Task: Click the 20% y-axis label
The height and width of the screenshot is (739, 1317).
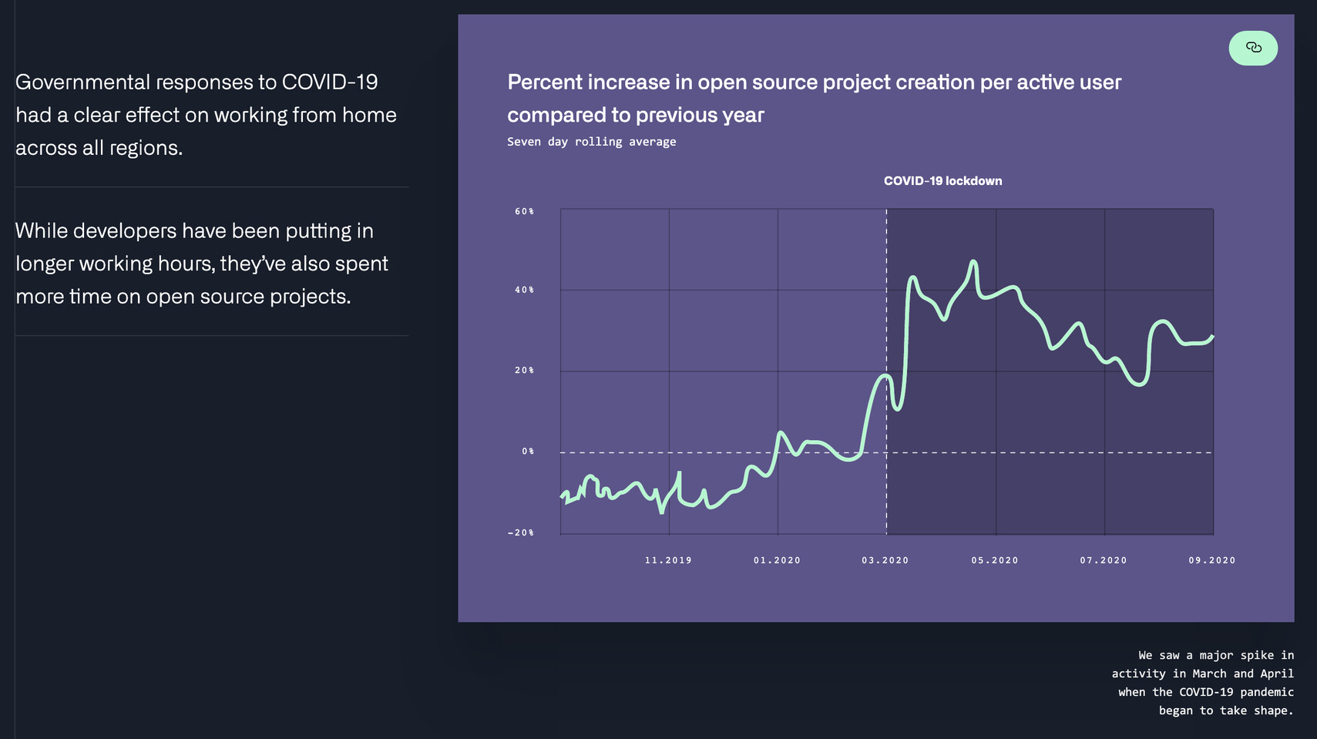Action: pos(524,371)
